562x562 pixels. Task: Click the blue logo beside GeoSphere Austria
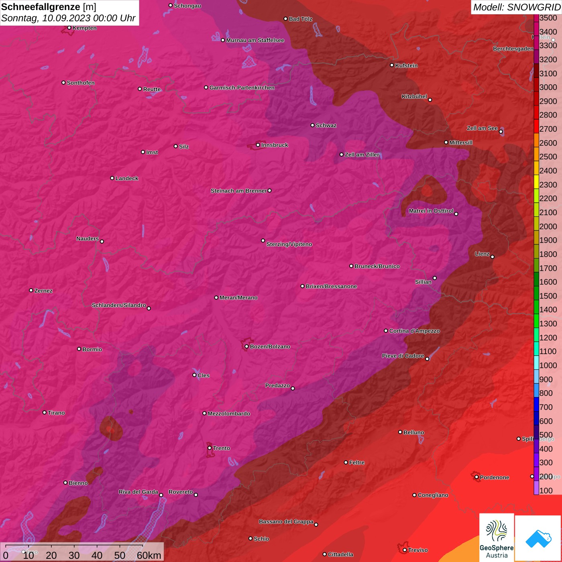click(x=538, y=538)
